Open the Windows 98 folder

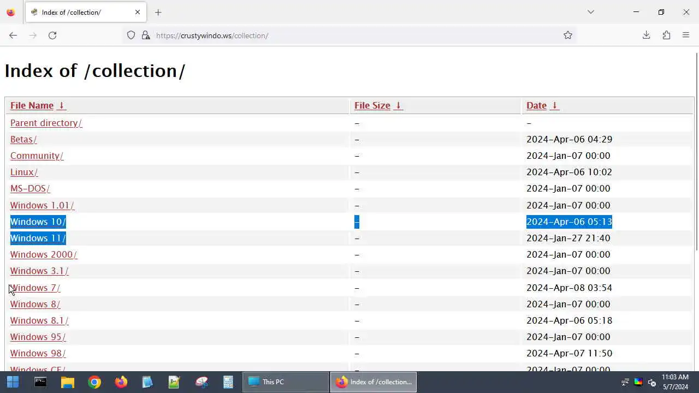(x=38, y=353)
